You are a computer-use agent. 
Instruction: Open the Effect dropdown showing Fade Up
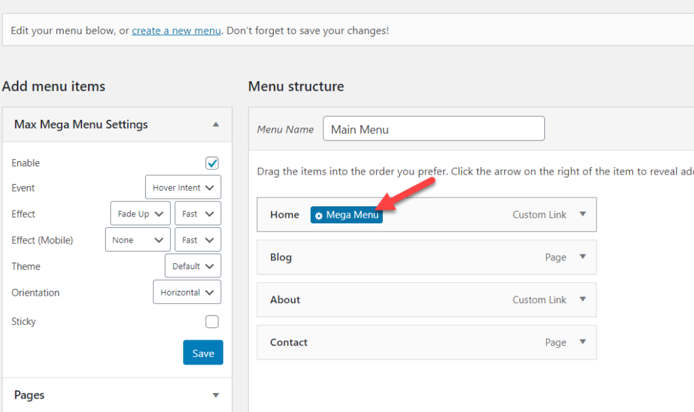point(140,214)
